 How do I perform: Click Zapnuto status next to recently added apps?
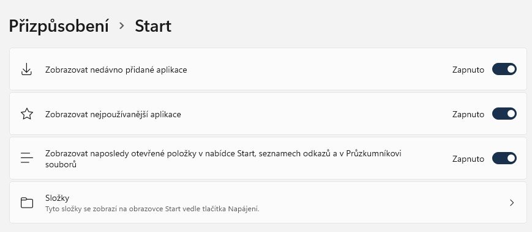coord(468,70)
